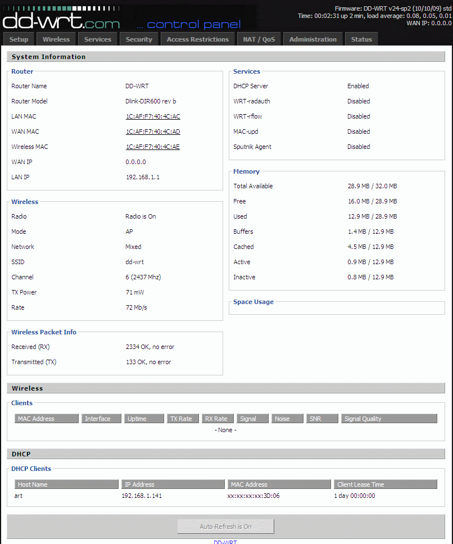
Task: Select the DHCP client IP 192.168.1.141
Action: pyautogui.click(x=142, y=496)
